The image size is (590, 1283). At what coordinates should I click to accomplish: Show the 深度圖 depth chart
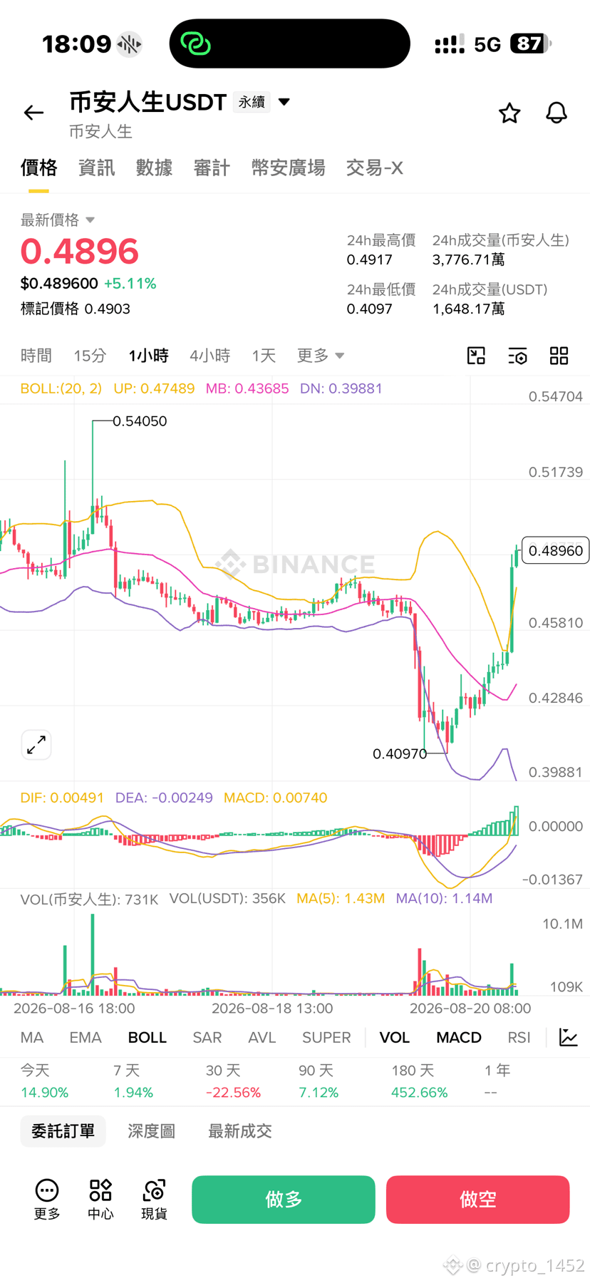click(x=151, y=1131)
